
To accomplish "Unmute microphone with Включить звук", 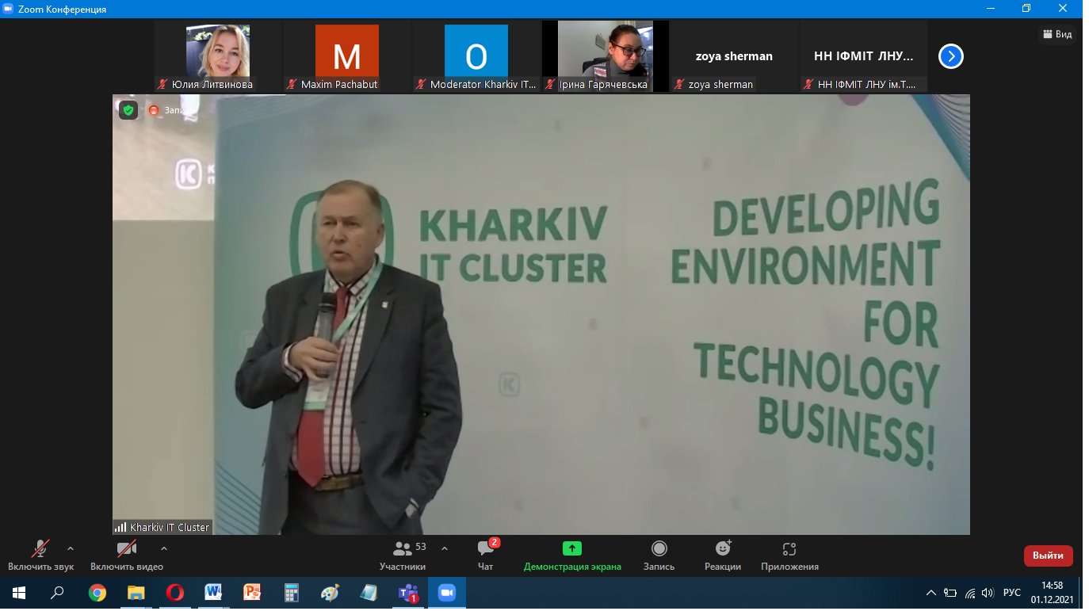I will pyautogui.click(x=40, y=555).
